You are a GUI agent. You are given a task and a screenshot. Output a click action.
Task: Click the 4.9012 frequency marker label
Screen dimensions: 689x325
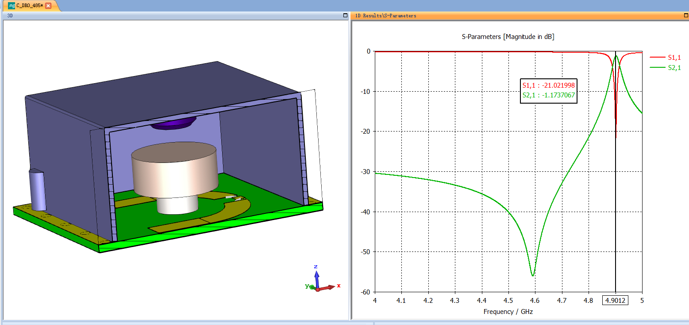(x=615, y=300)
